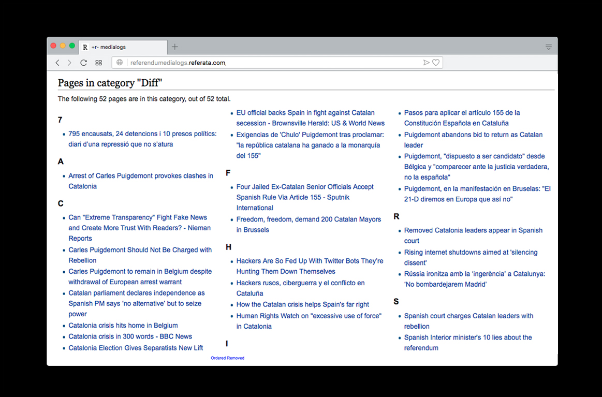Click the send arrow icon in address bar

point(426,62)
